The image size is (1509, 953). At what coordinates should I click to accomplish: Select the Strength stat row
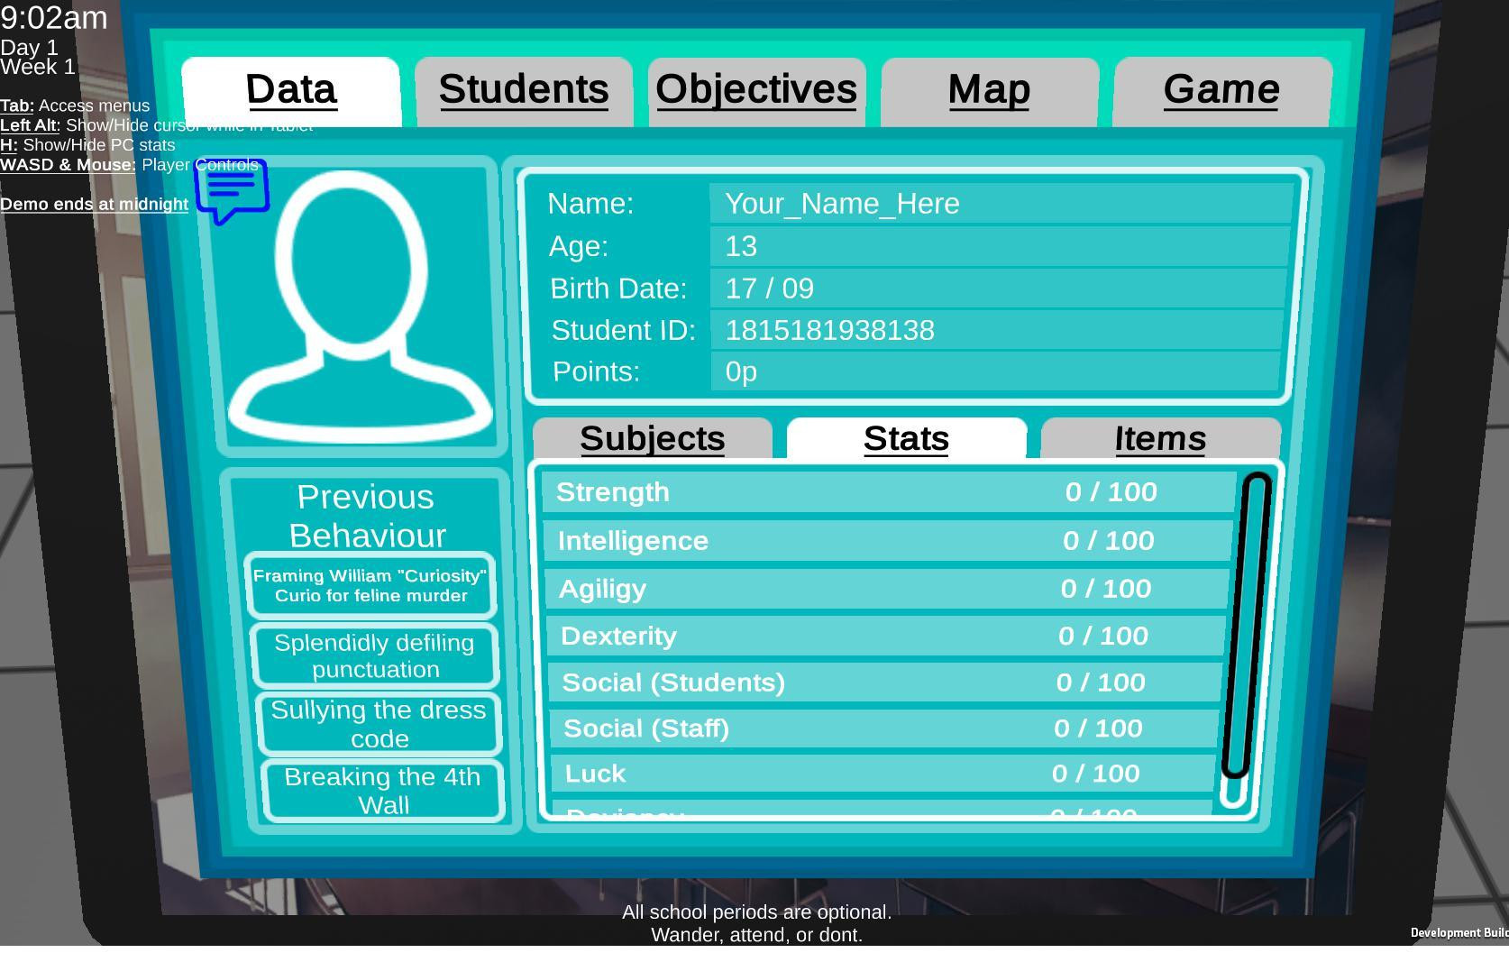(x=889, y=492)
